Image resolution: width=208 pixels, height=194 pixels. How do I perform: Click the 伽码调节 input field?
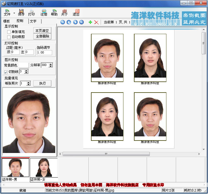44,52
